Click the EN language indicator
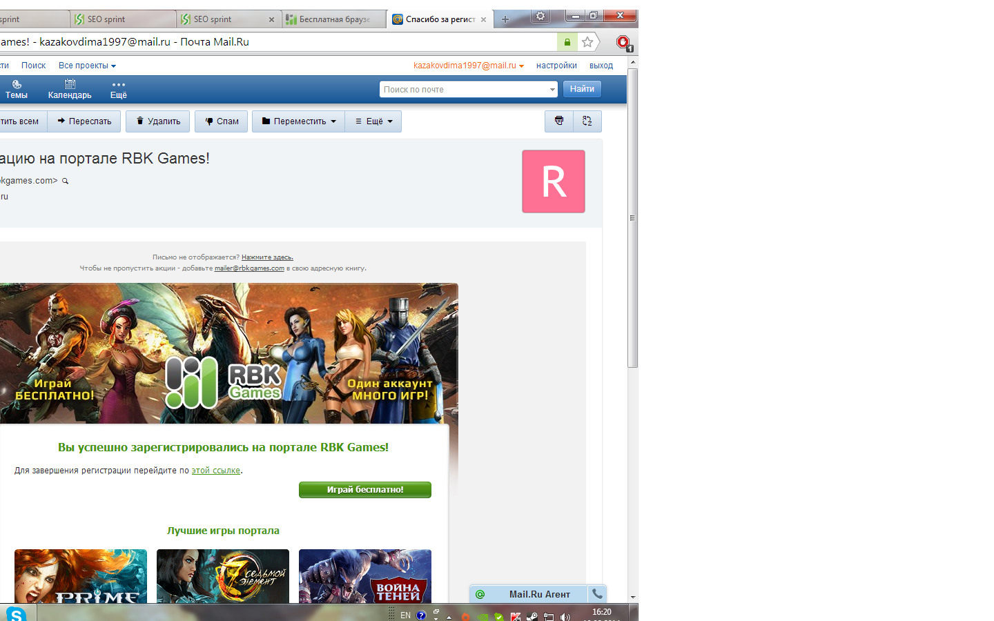This screenshot has height=621, width=994. (405, 615)
